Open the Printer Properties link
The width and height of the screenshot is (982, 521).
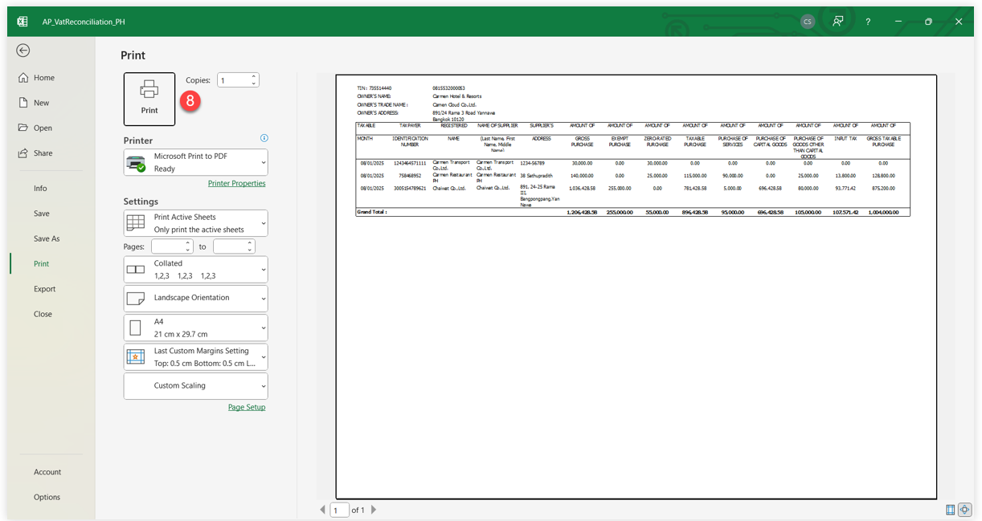point(236,183)
